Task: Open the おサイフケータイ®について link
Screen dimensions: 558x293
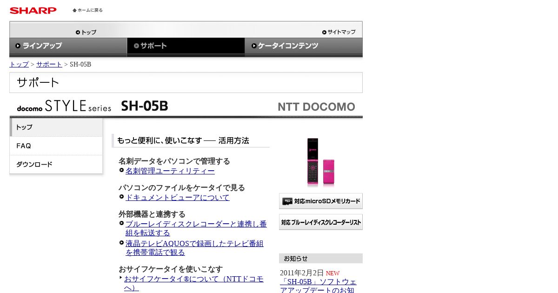Action: [194, 283]
